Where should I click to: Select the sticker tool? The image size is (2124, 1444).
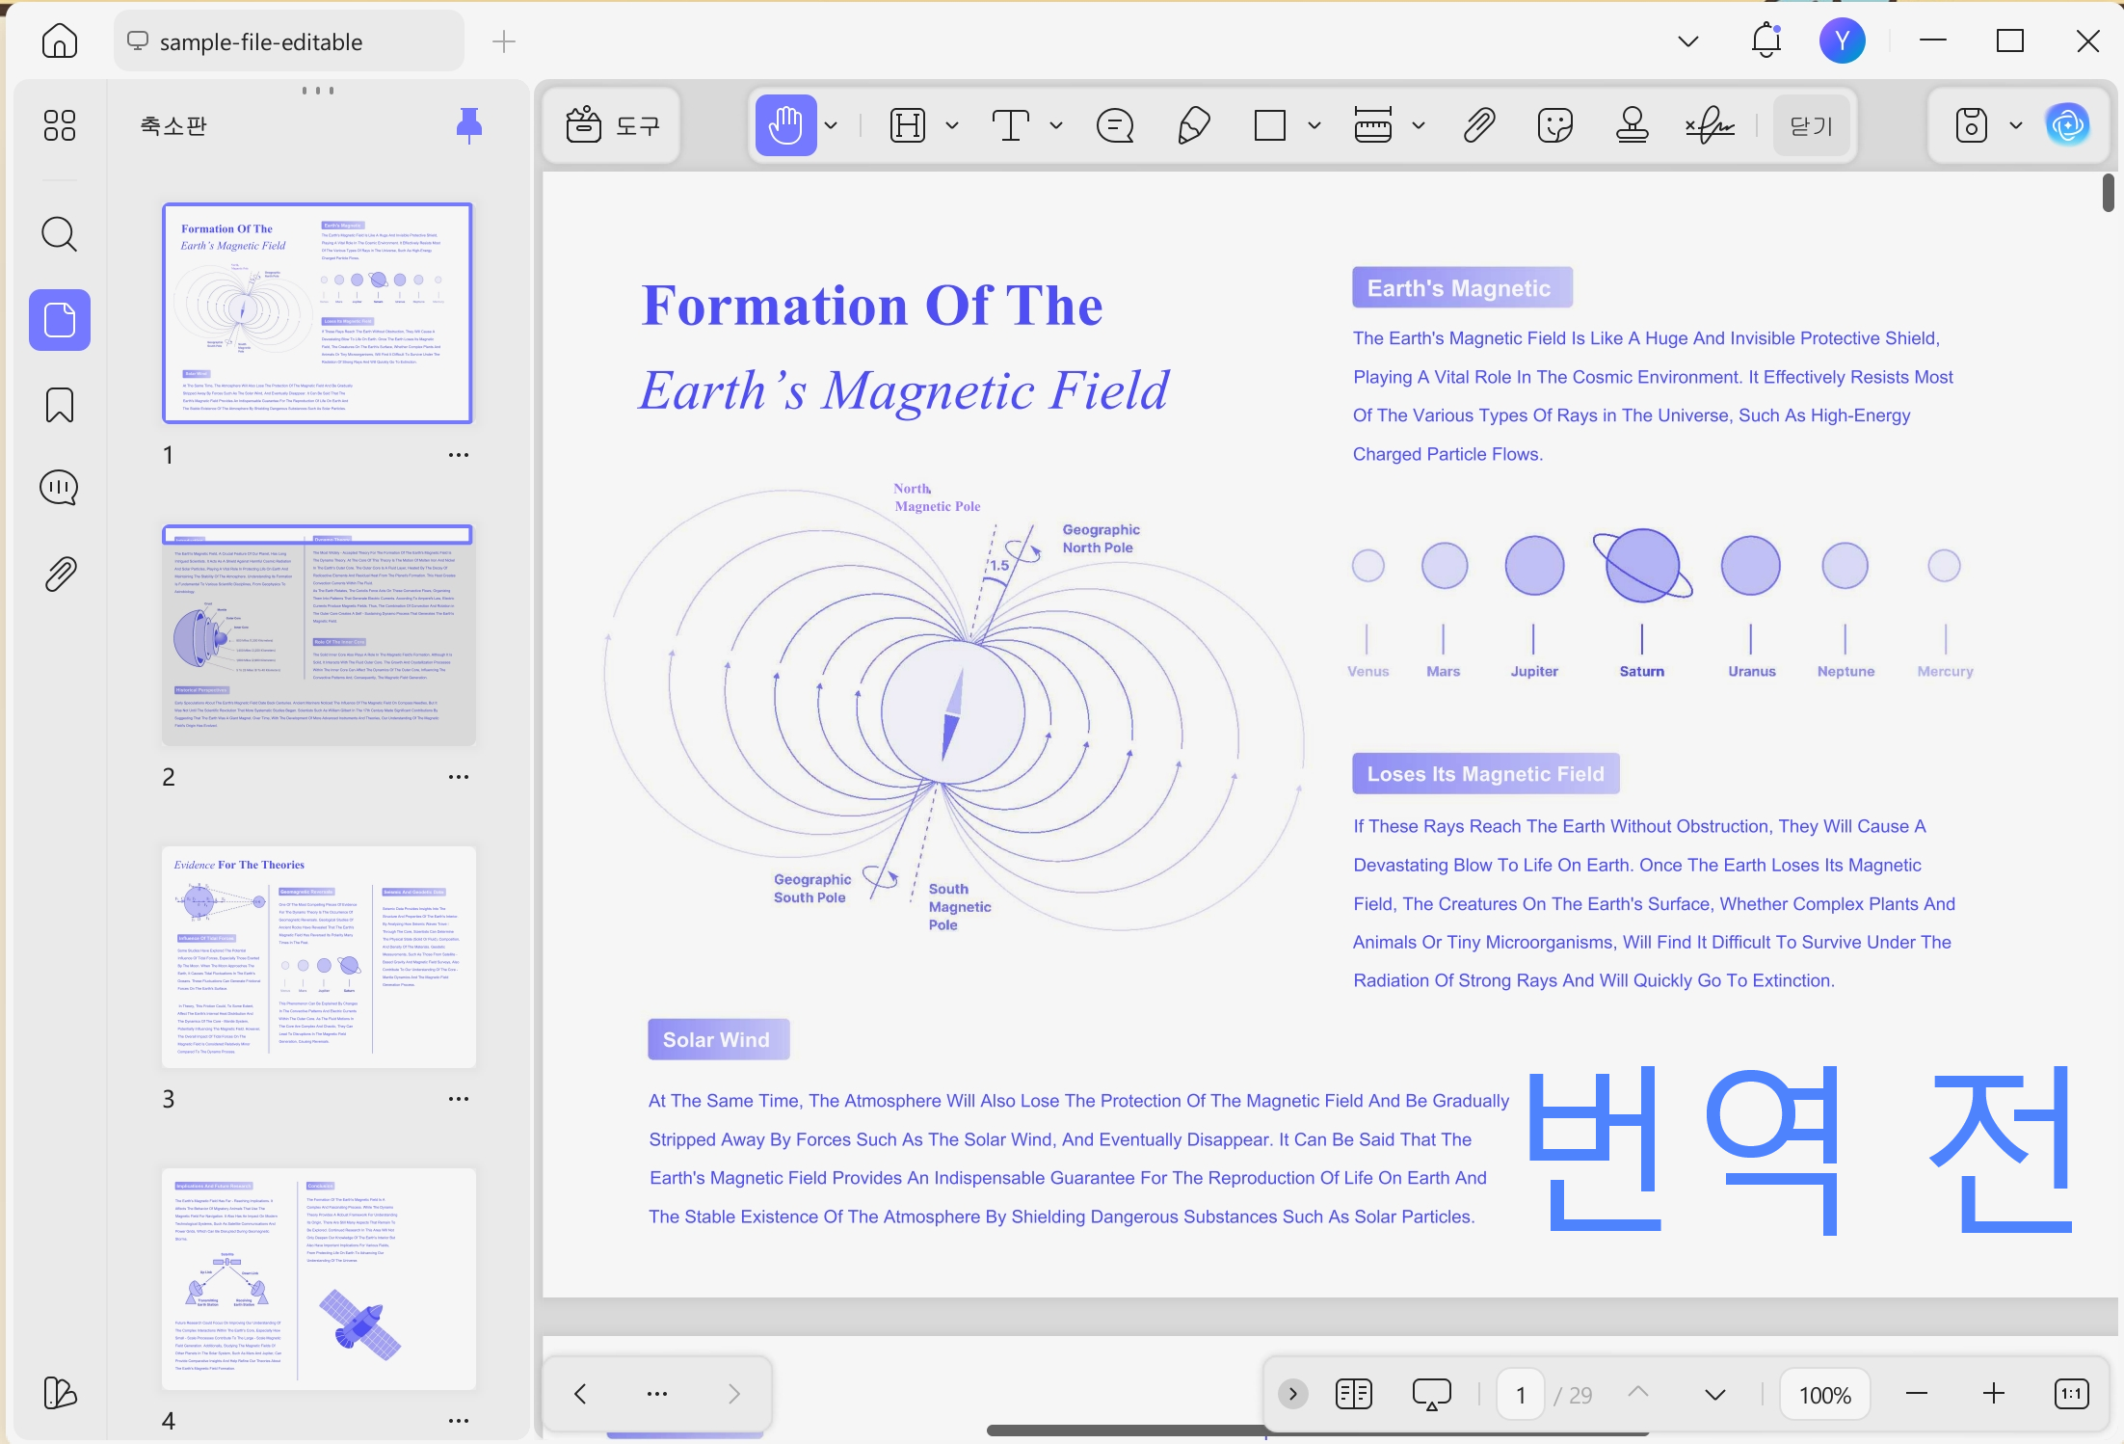[x=1555, y=125]
